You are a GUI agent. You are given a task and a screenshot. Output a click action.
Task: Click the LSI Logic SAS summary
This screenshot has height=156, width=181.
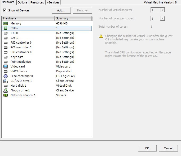click(65, 76)
